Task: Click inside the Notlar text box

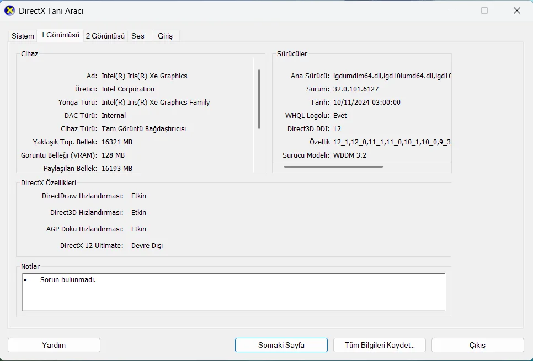Action: pos(233,292)
